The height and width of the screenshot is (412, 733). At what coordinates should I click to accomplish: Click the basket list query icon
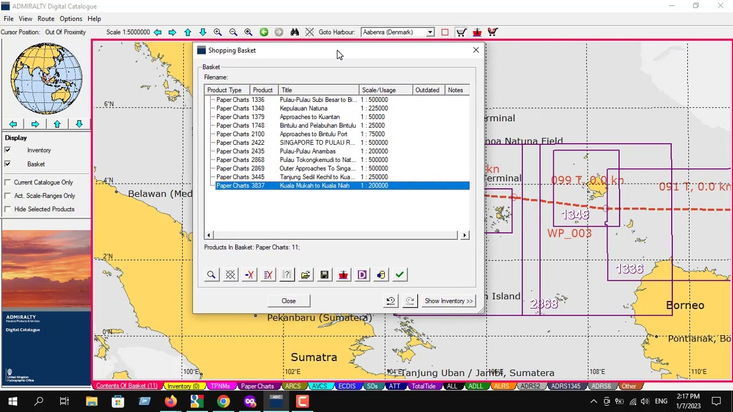tap(287, 275)
